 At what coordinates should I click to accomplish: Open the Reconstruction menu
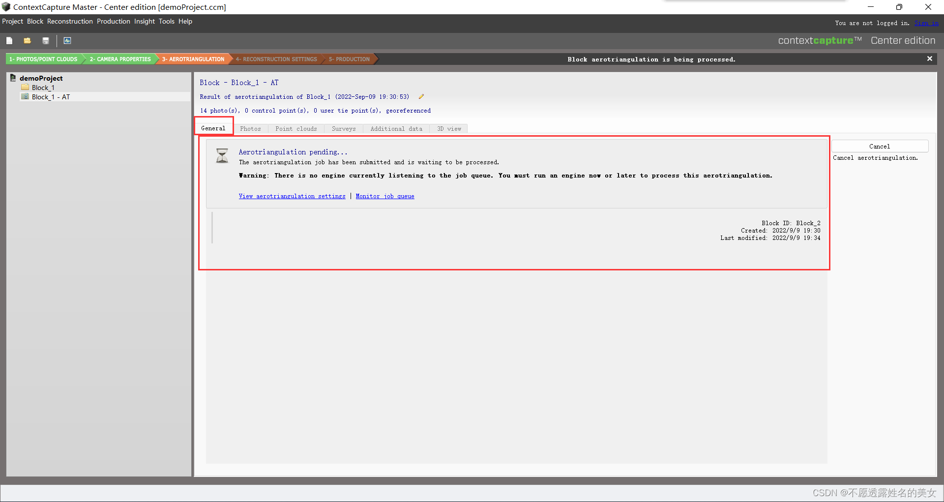click(70, 22)
